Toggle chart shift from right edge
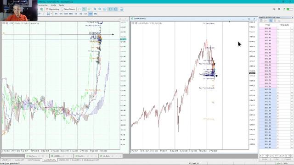 click(116, 9)
